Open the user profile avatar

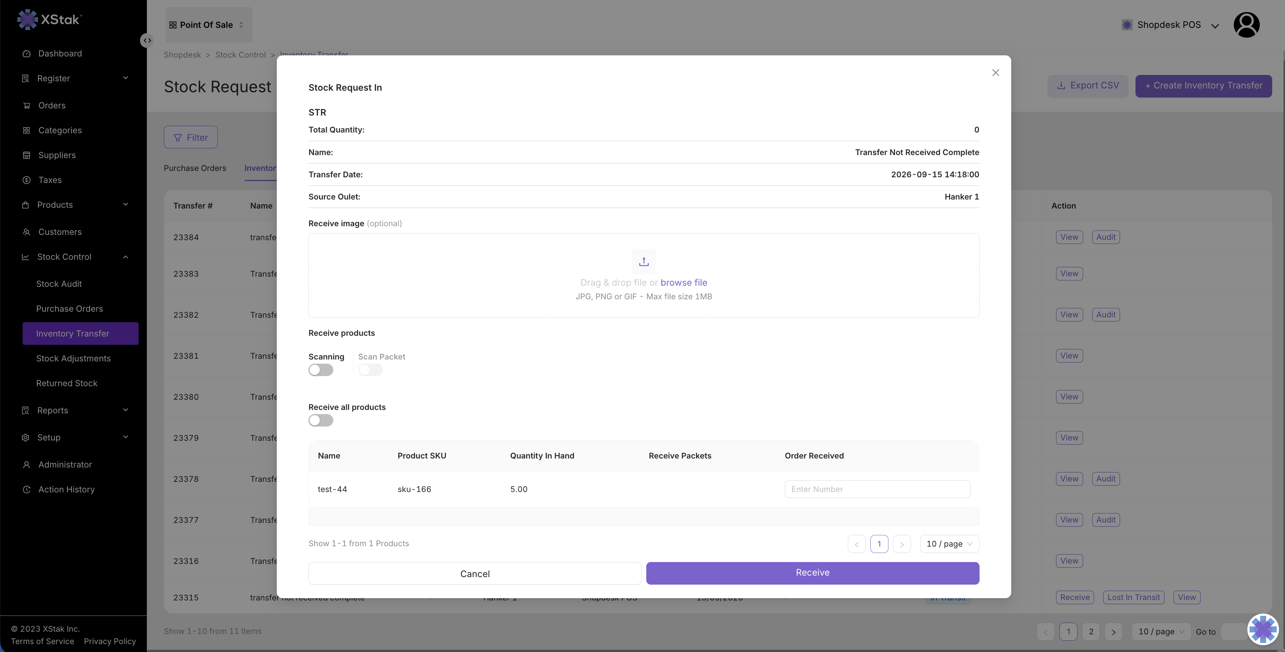1246,24
